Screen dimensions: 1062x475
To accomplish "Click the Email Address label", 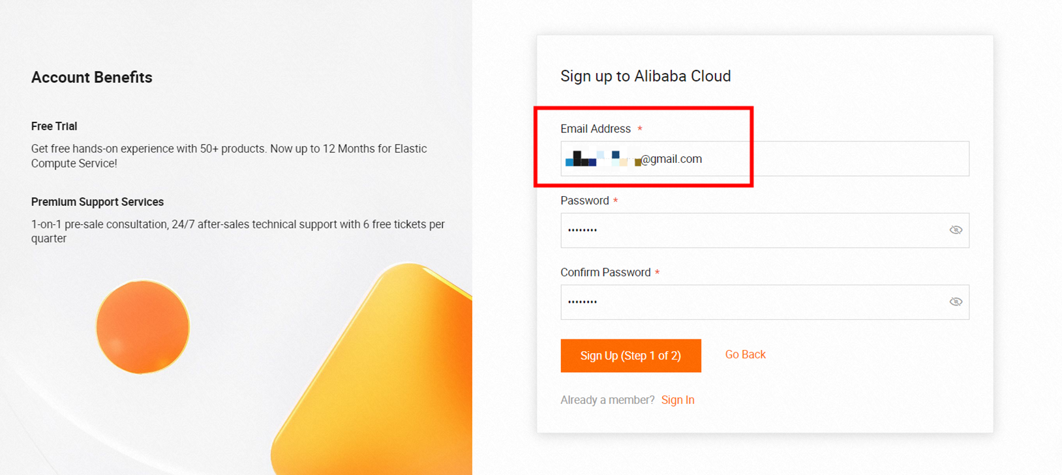I will point(596,129).
